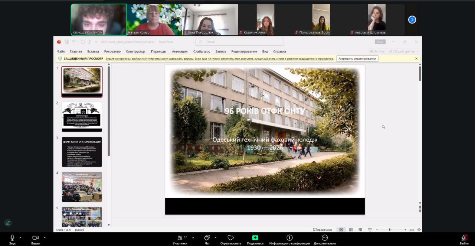
Task: Open the Zoom Chat (Чат) panel
Action: pyautogui.click(x=207, y=238)
